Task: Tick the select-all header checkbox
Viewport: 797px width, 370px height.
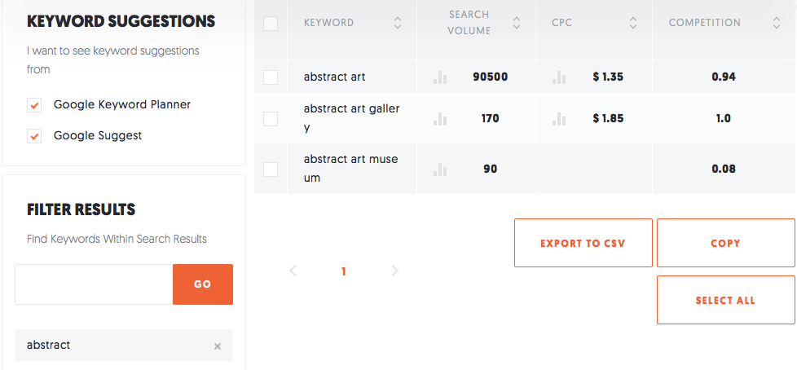Action: pos(271,24)
